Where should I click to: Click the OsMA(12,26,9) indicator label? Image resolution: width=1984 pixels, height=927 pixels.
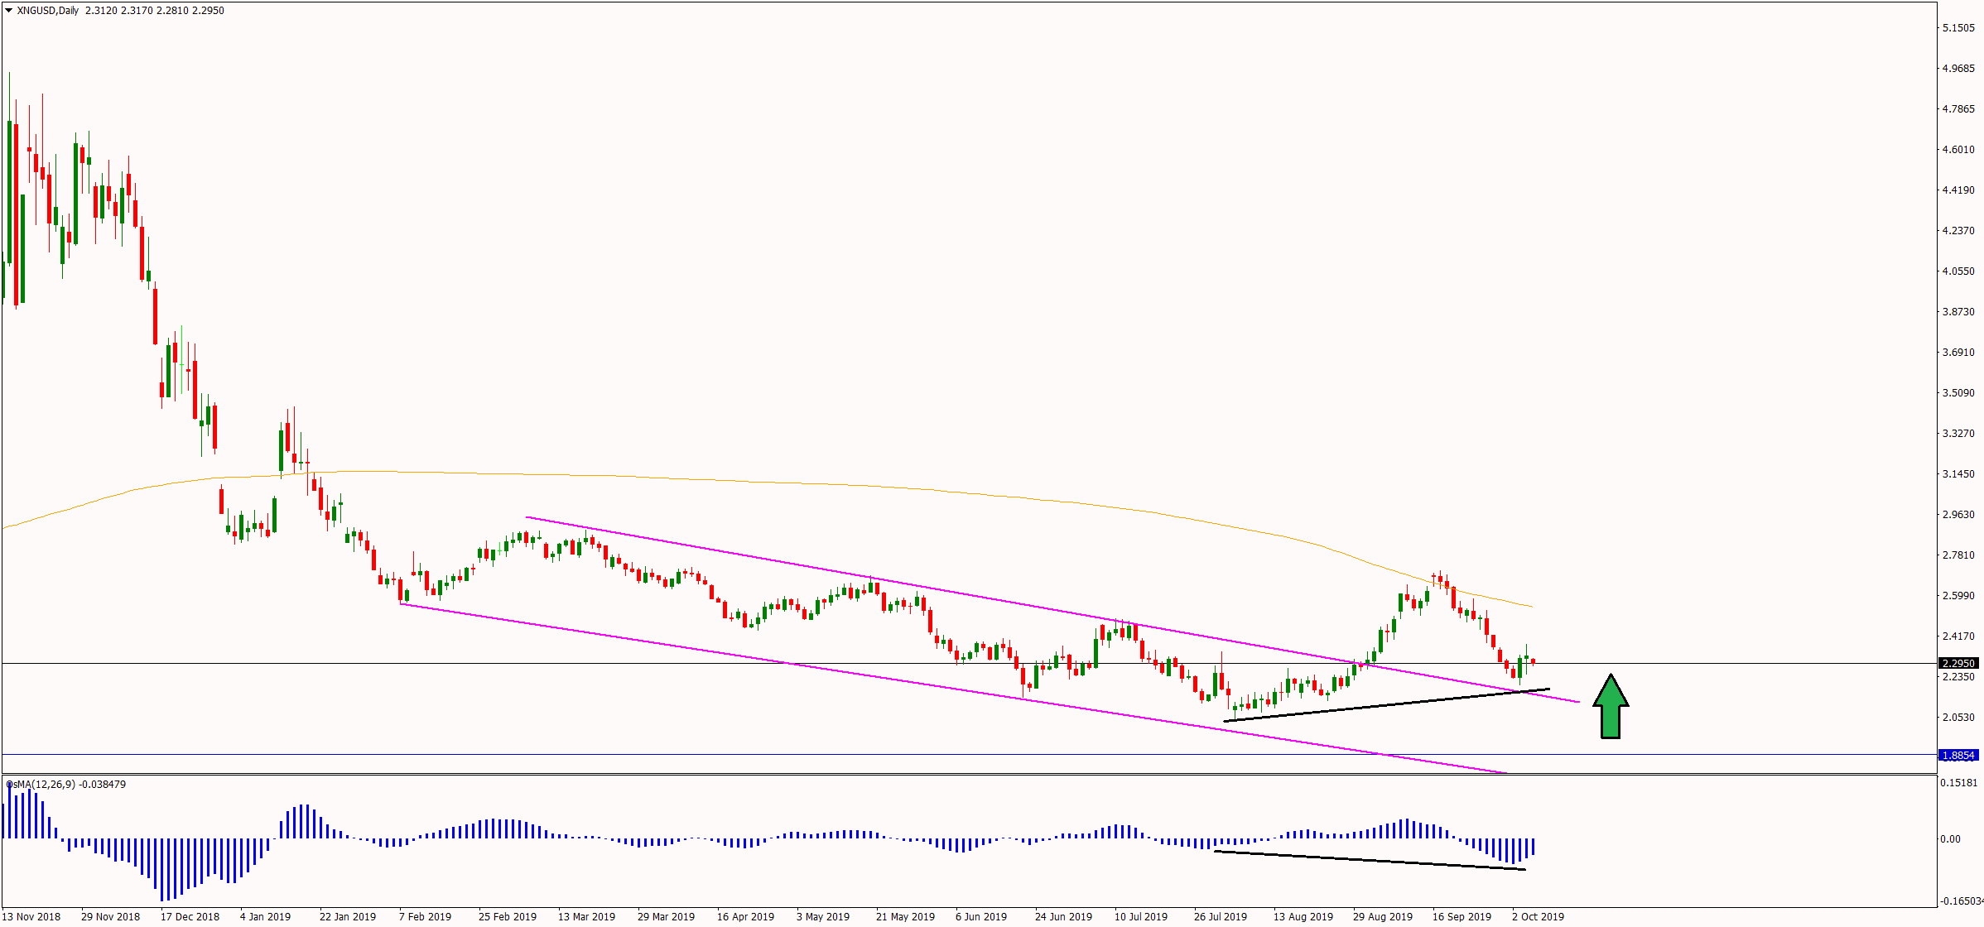pyautogui.click(x=41, y=784)
